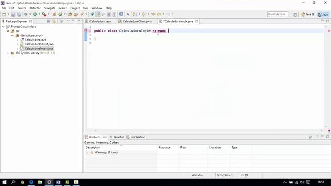Click the Run External Tools icon
Viewport: 331px width, 186px height.
(x=44, y=14)
